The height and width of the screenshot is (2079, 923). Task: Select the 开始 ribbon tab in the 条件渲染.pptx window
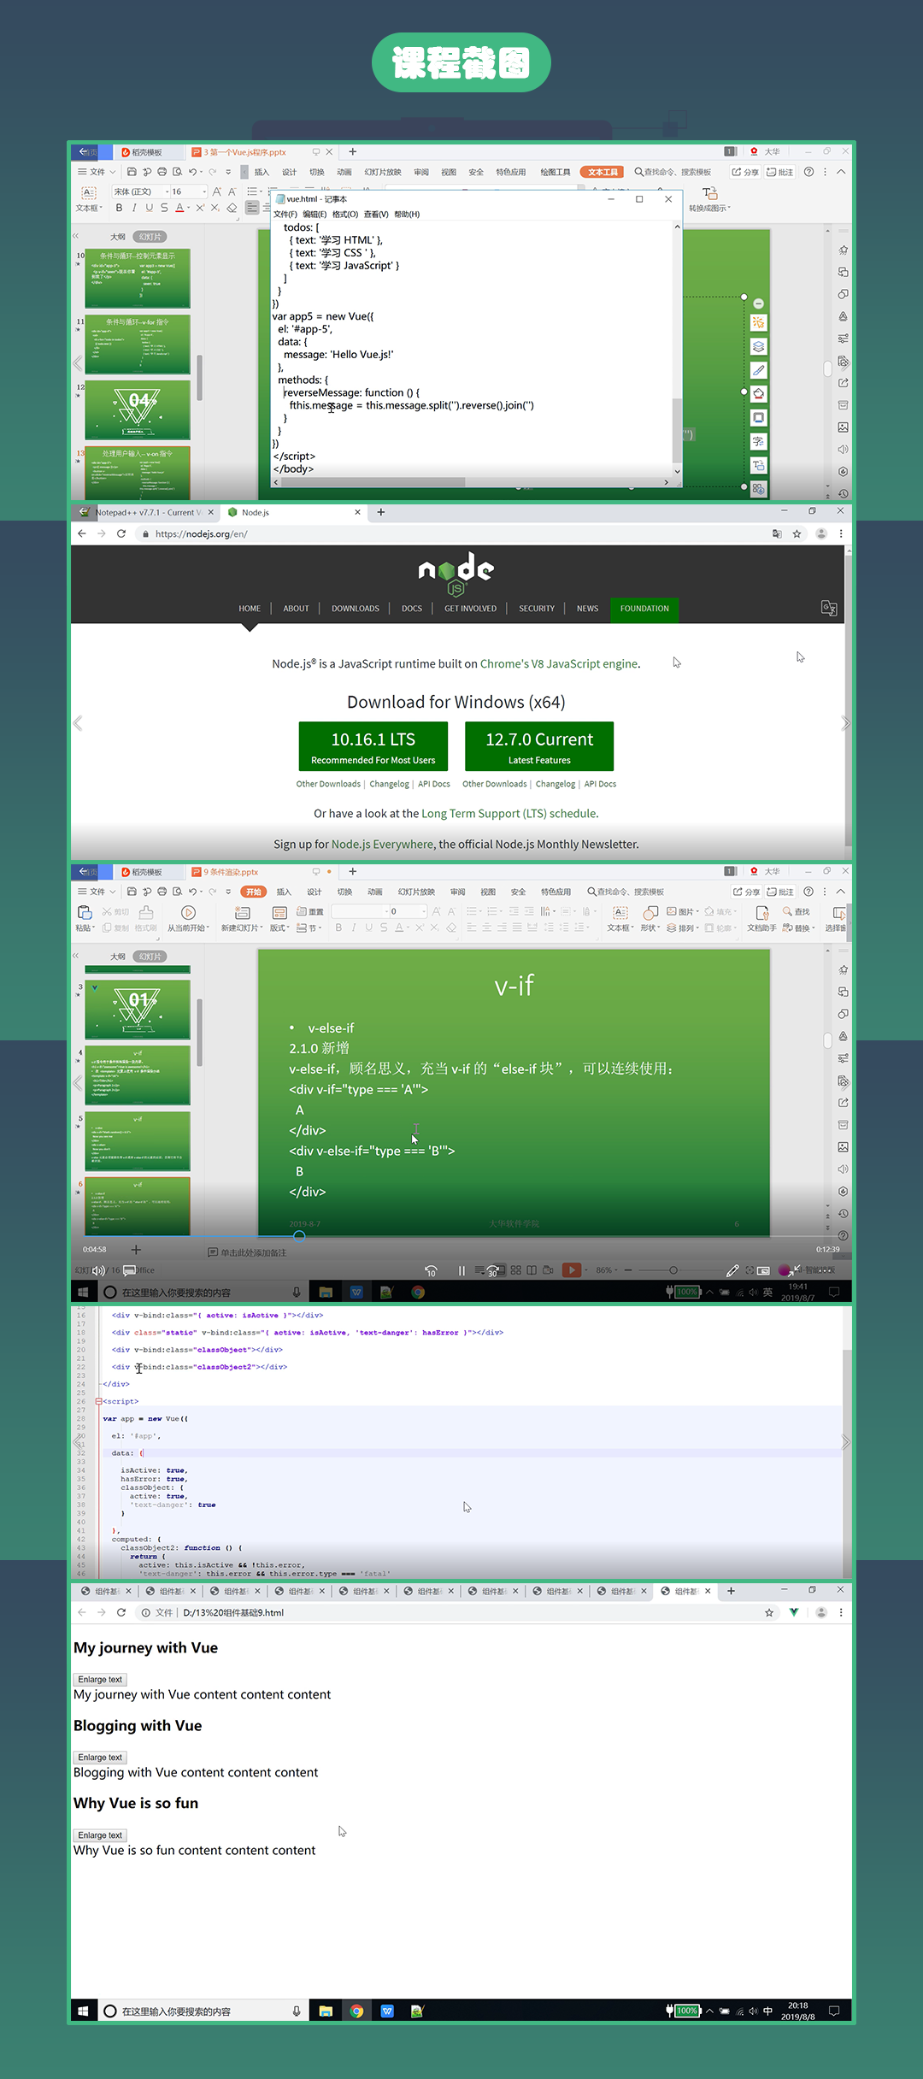[254, 892]
